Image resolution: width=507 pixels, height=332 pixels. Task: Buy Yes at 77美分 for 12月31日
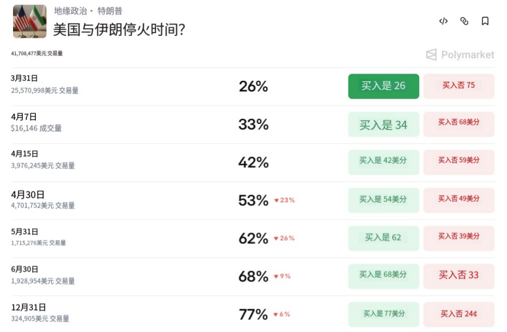(383, 314)
